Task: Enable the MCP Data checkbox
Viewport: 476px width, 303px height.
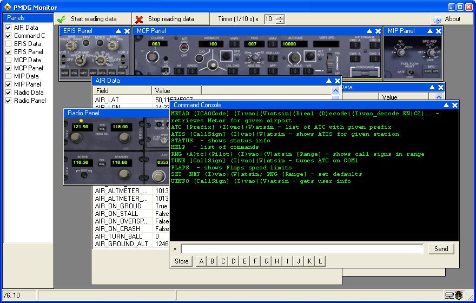Action: [x=9, y=60]
